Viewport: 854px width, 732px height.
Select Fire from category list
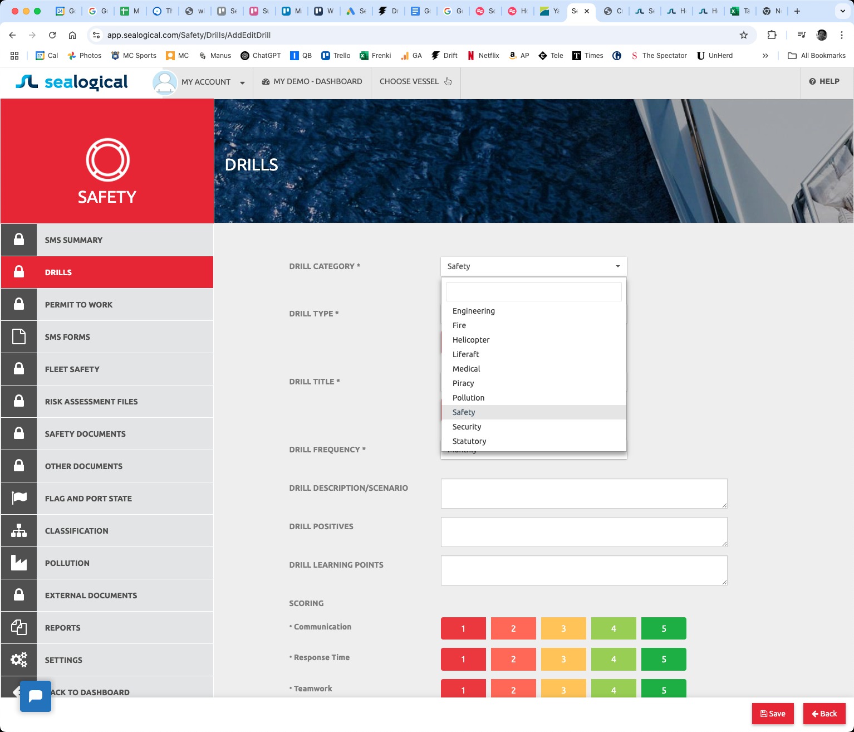point(533,325)
